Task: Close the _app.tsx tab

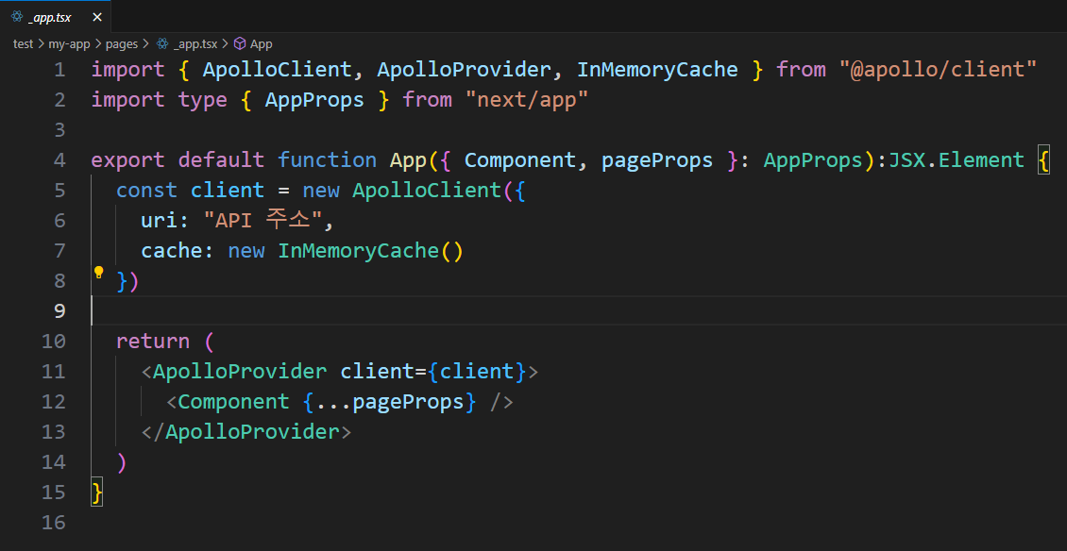Action: coord(97,17)
